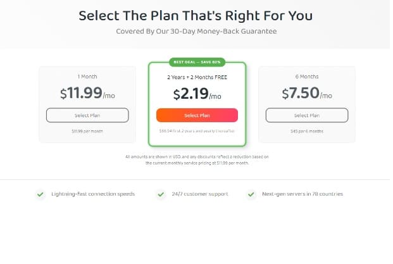Click the 24/7 customer support text

[200, 194]
